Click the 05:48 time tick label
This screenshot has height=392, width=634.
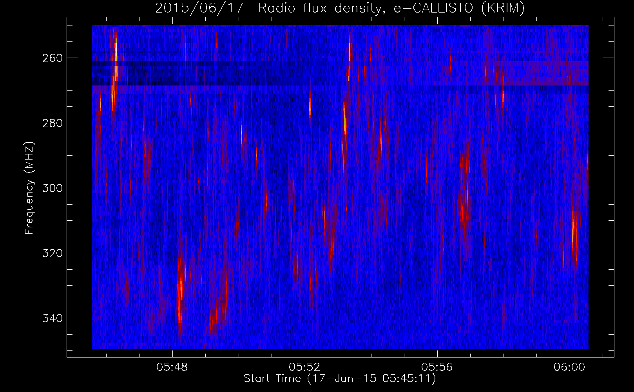172,367
